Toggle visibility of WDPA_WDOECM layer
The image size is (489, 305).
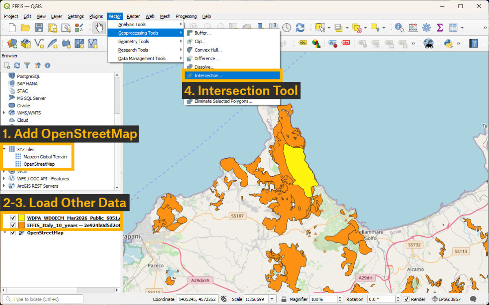(13, 218)
